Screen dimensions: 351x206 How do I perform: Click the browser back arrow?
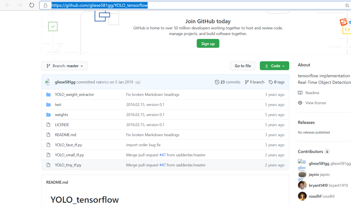[x=7, y=5]
